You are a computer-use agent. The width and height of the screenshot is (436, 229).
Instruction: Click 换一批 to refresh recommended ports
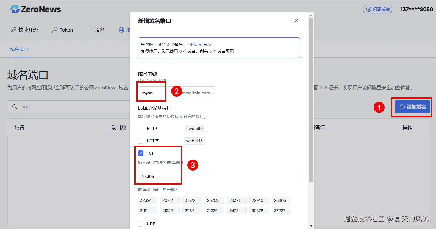pyautogui.click(x=171, y=190)
